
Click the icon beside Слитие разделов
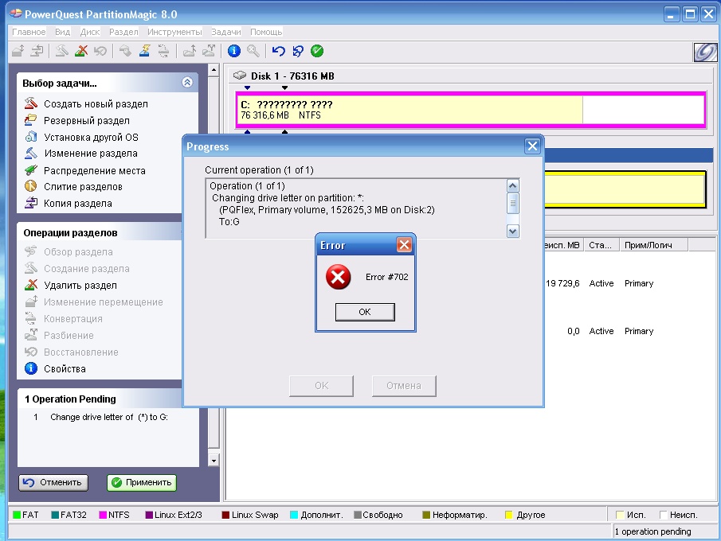point(31,186)
